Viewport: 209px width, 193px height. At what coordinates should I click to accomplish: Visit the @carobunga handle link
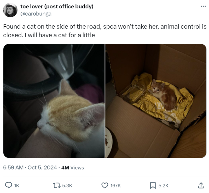coord(36,14)
